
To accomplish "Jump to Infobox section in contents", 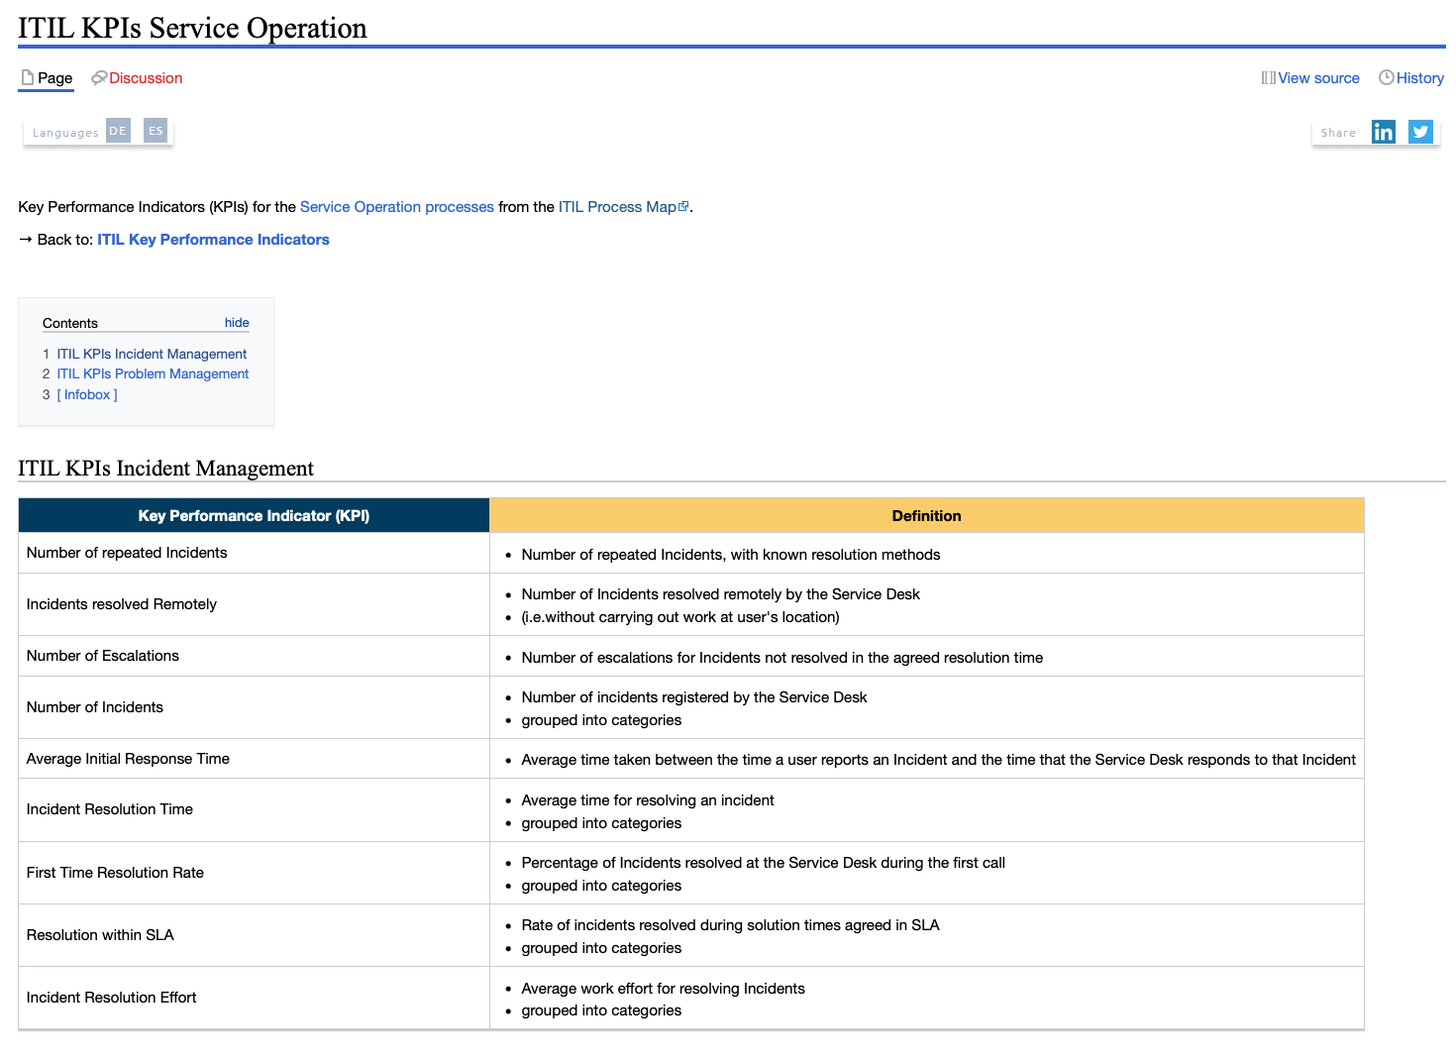I will pyautogui.click(x=87, y=394).
